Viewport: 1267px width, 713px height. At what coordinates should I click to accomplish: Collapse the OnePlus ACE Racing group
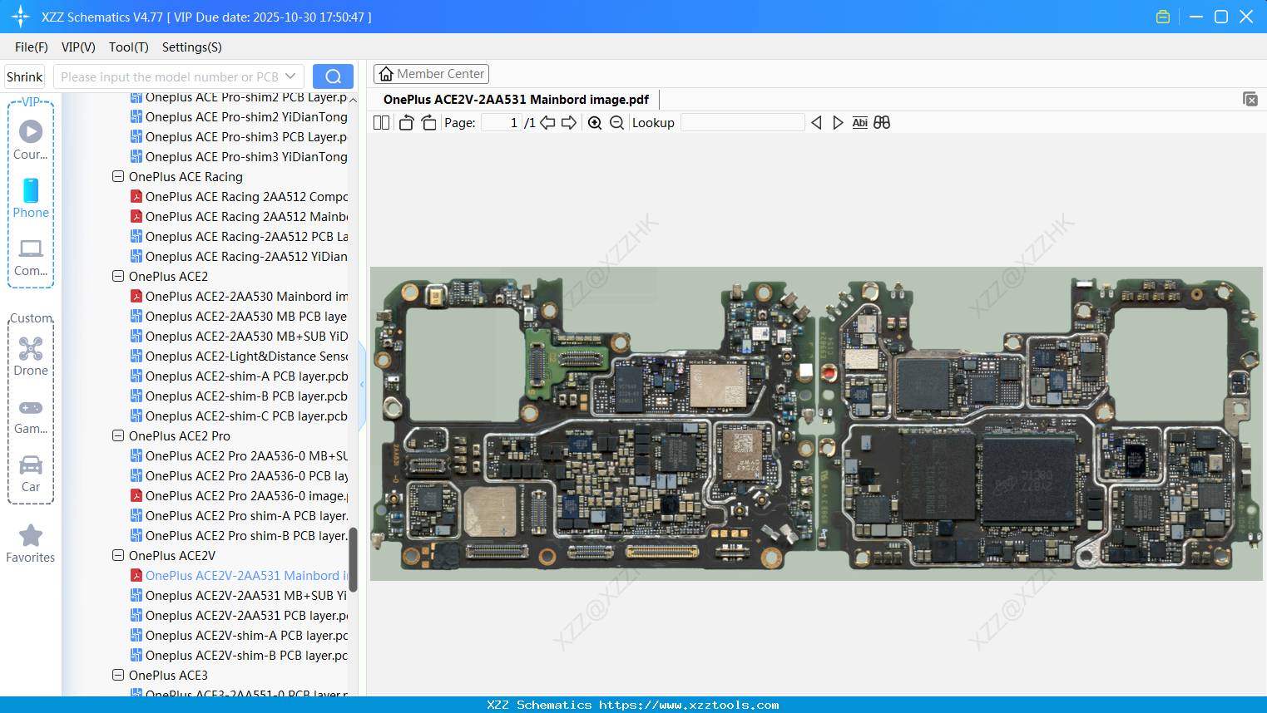pos(117,176)
